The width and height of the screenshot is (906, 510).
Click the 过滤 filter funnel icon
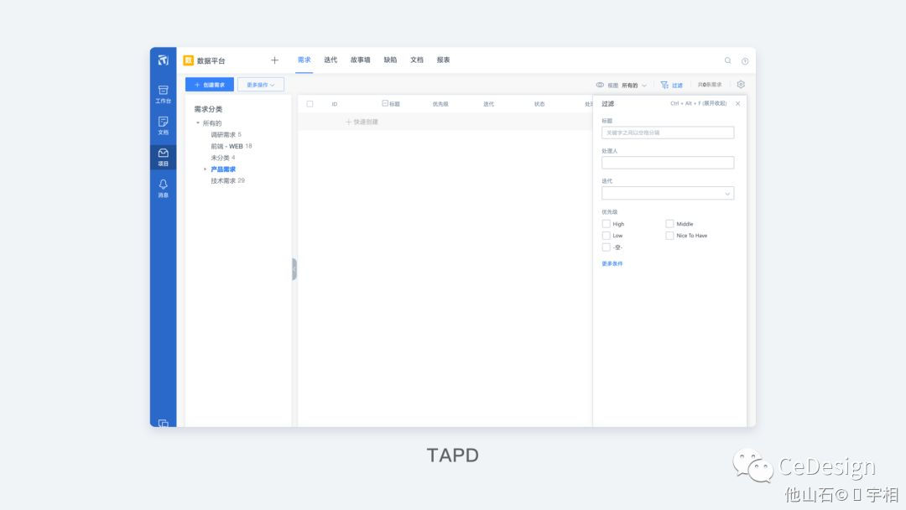pyautogui.click(x=664, y=85)
